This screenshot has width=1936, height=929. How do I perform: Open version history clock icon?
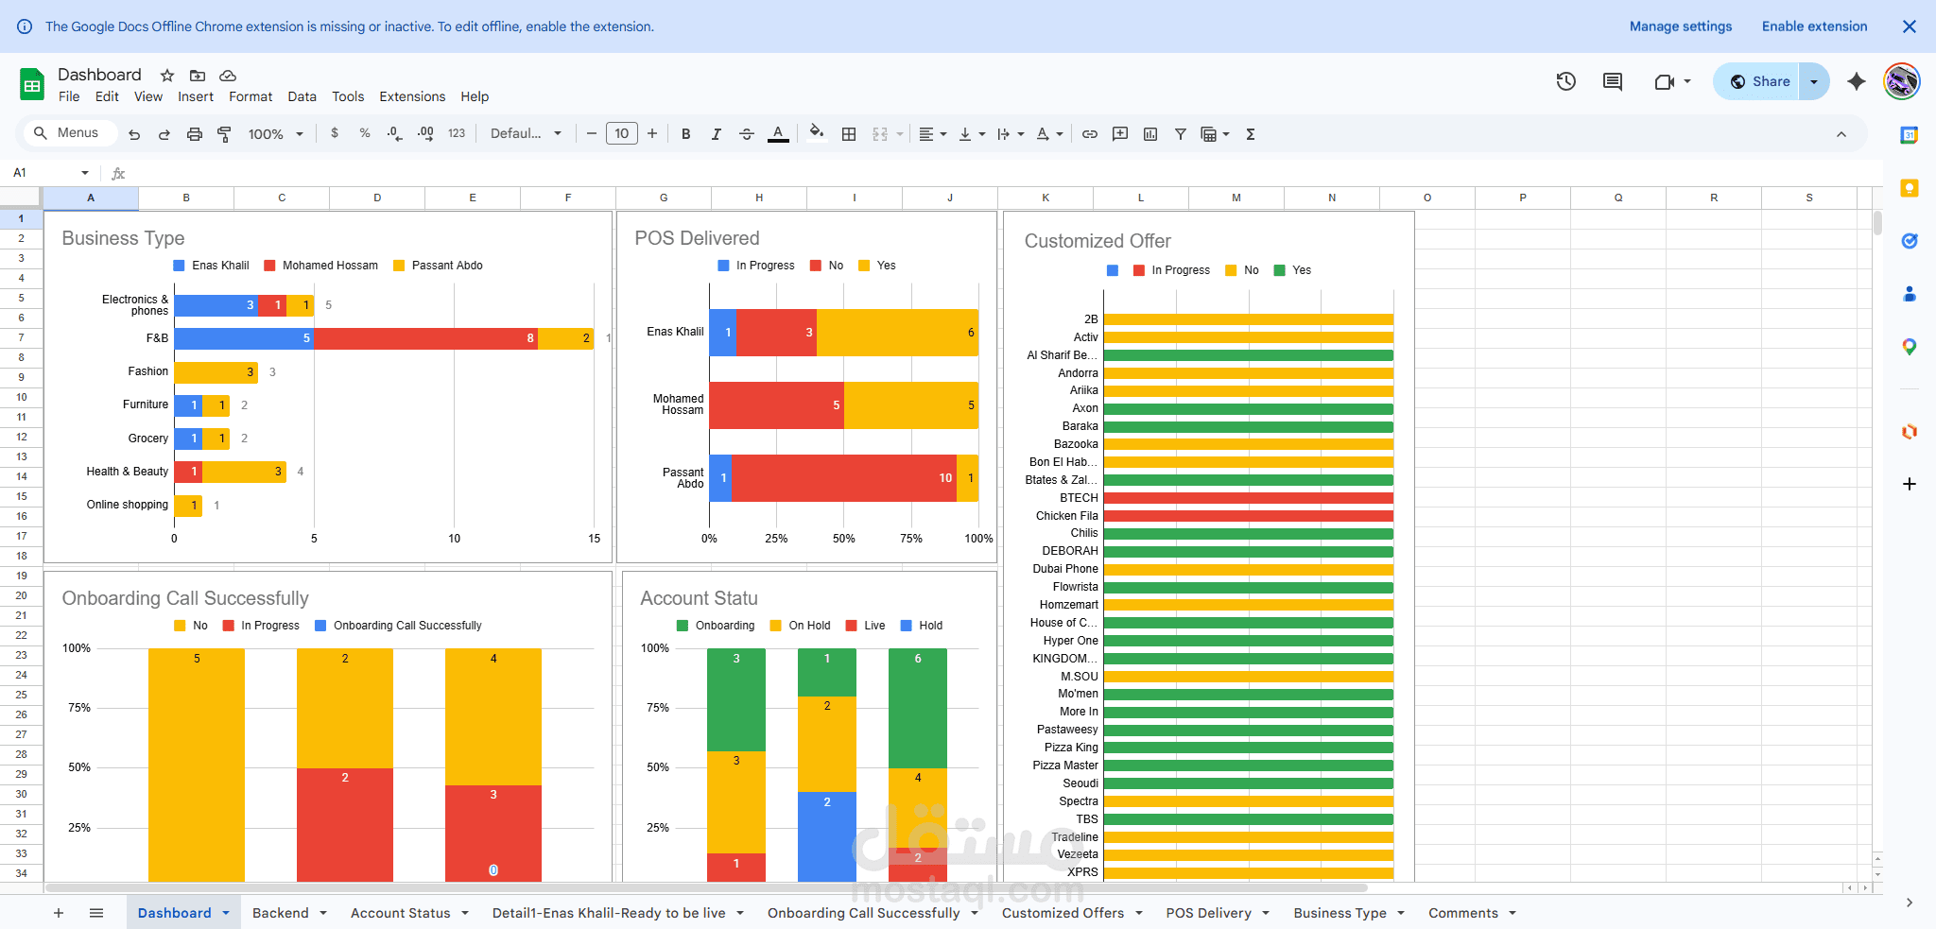(x=1566, y=81)
